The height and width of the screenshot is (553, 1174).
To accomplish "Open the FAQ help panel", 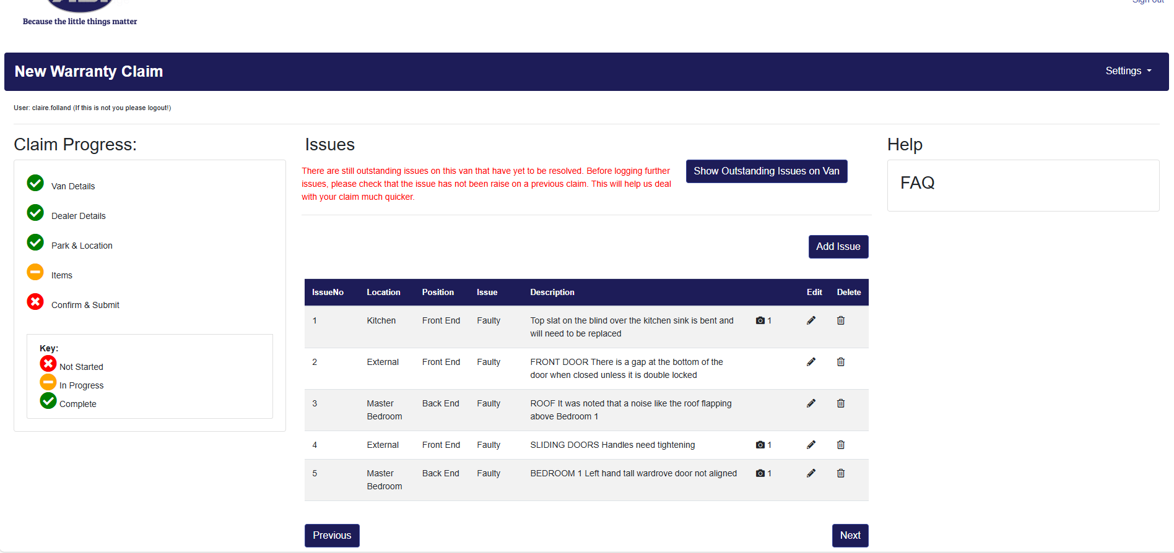I will (917, 183).
